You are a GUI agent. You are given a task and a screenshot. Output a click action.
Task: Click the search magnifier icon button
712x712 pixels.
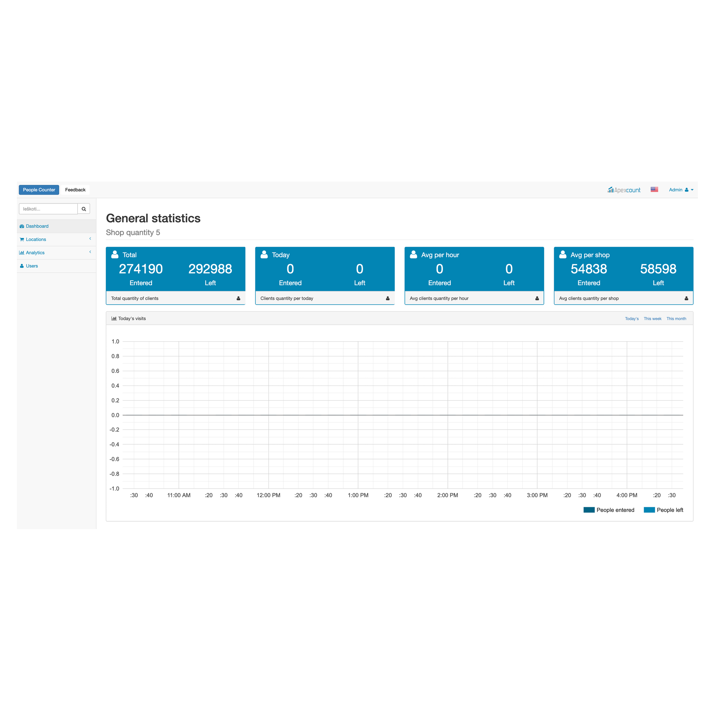pyautogui.click(x=84, y=209)
